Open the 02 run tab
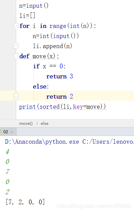134x212 pixels. [6, 132]
